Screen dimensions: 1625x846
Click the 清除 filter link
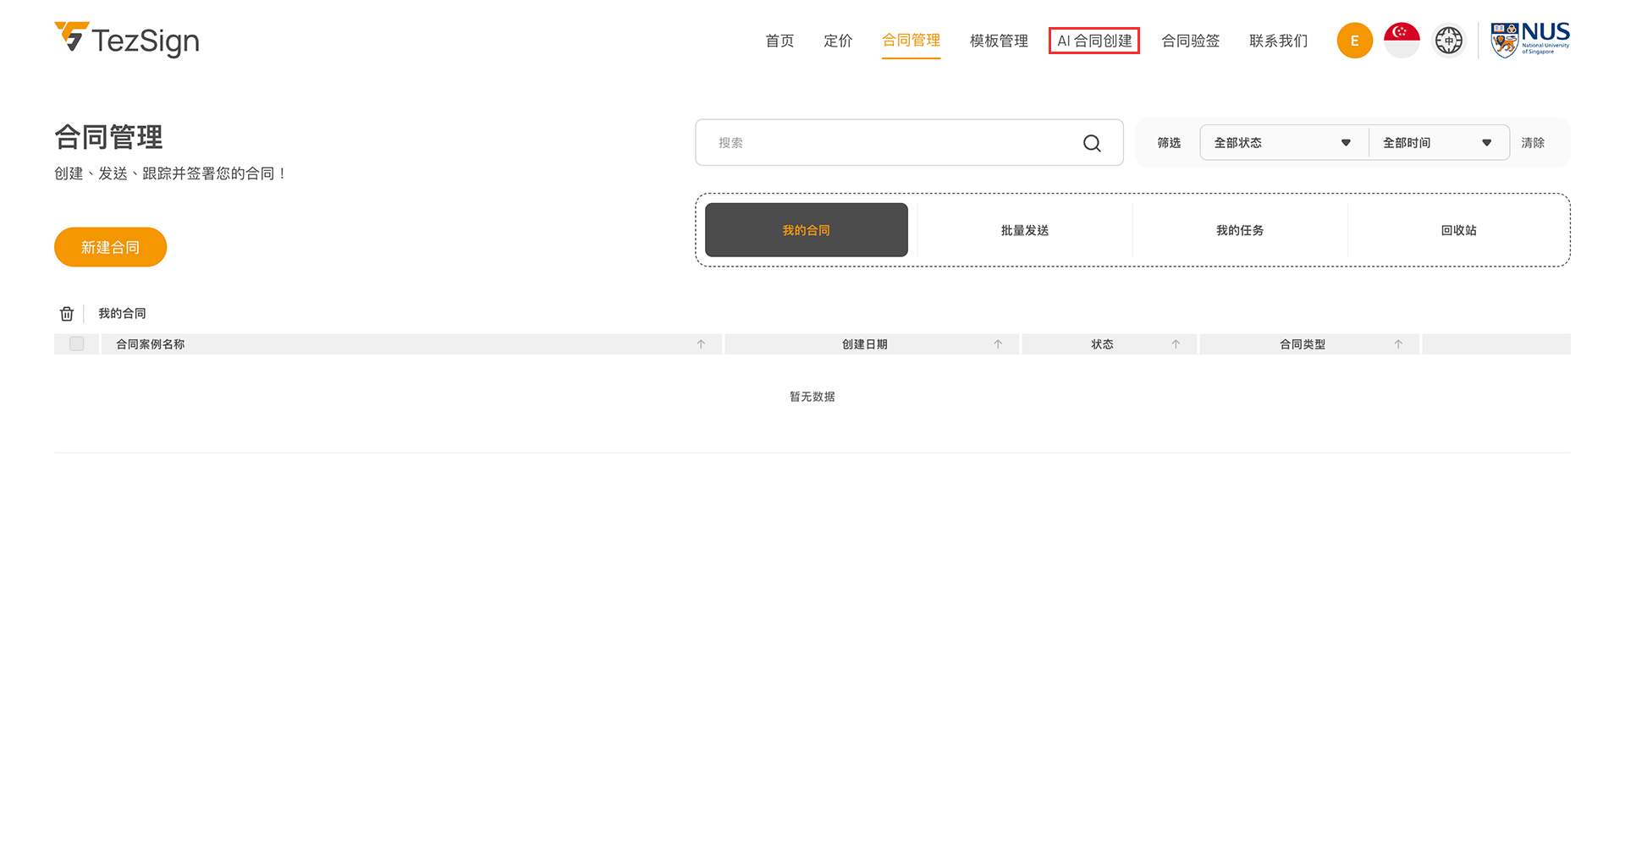(1532, 143)
